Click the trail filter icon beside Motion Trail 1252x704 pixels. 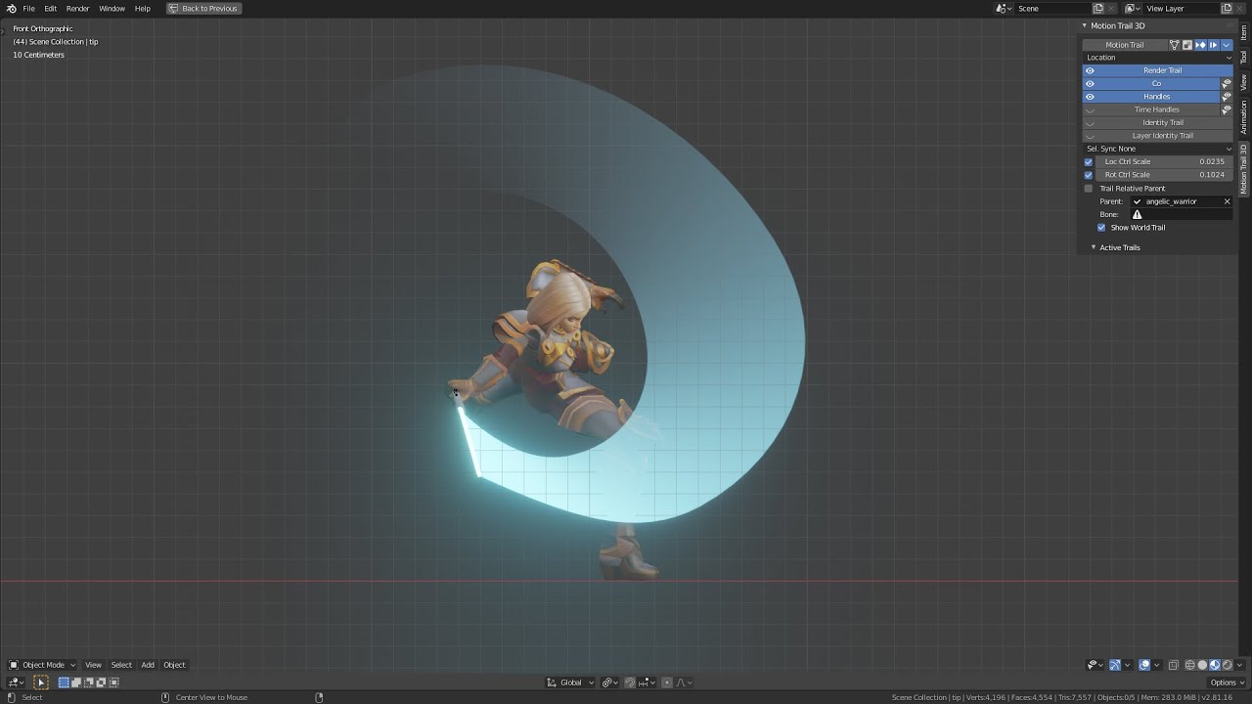[1174, 45]
